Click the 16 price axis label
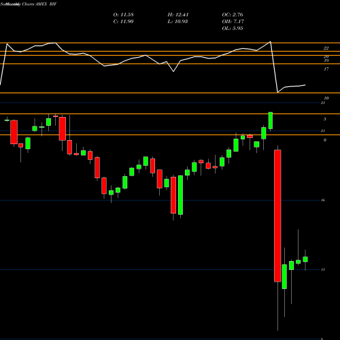This screenshot has width=340, height=340. click(323, 200)
